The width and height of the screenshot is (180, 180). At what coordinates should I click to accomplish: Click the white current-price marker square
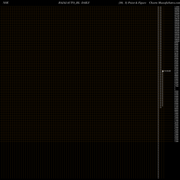point(163,71)
